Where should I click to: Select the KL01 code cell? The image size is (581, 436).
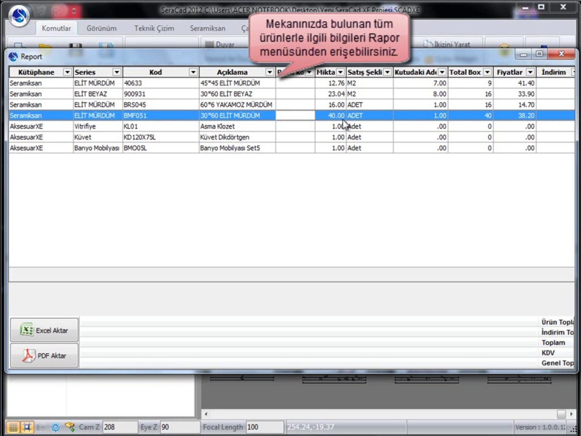click(161, 126)
